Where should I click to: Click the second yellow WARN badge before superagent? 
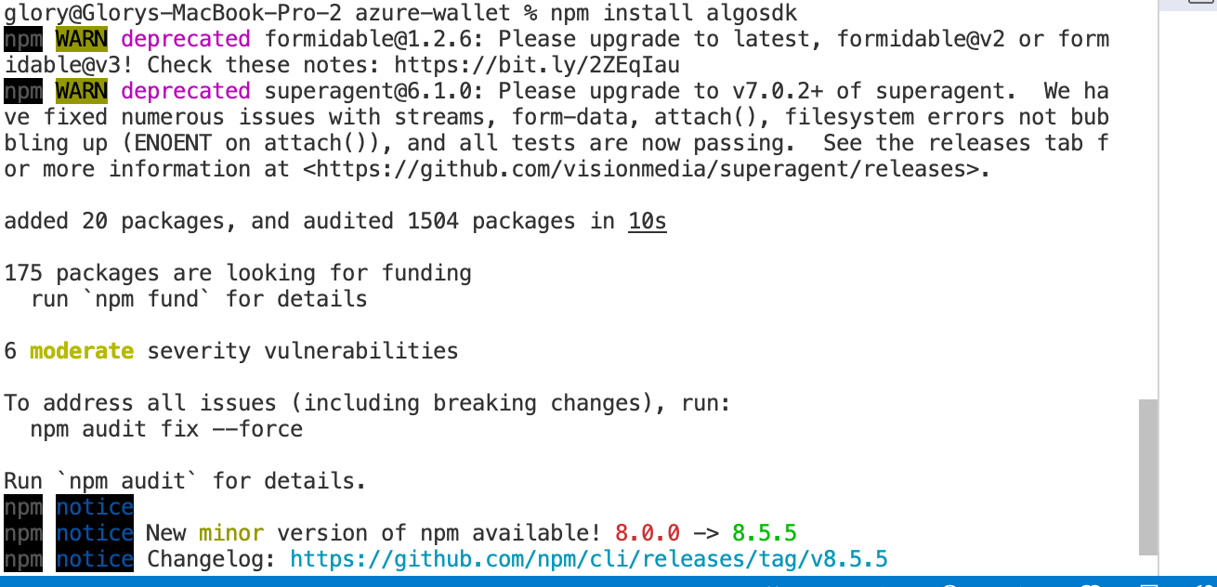[81, 91]
